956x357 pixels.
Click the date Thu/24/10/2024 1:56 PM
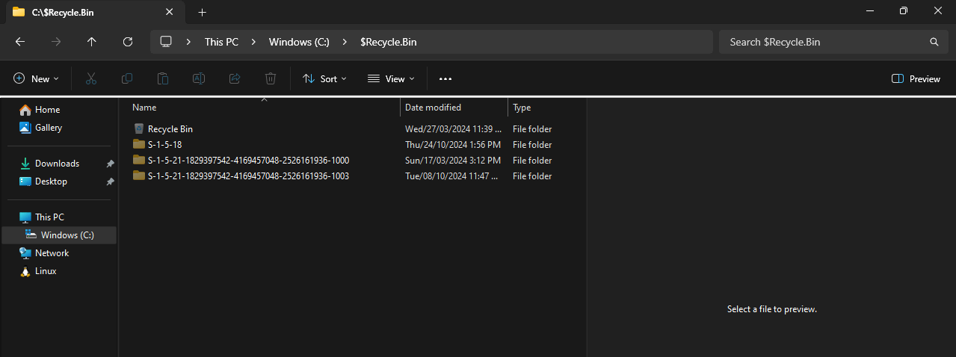[453, 145]
